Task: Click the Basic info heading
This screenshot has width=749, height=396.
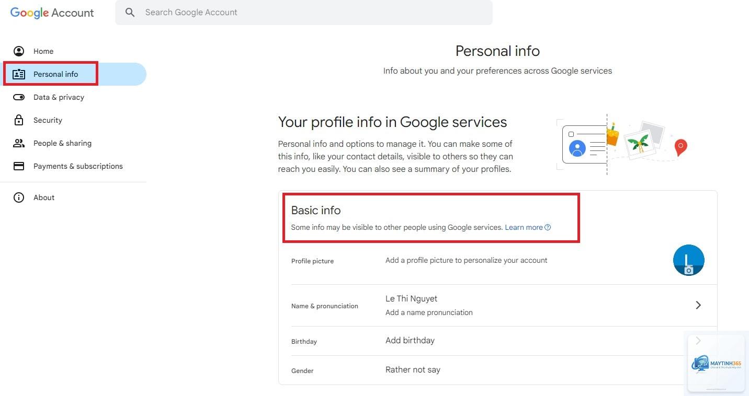Action: point(316,210)
